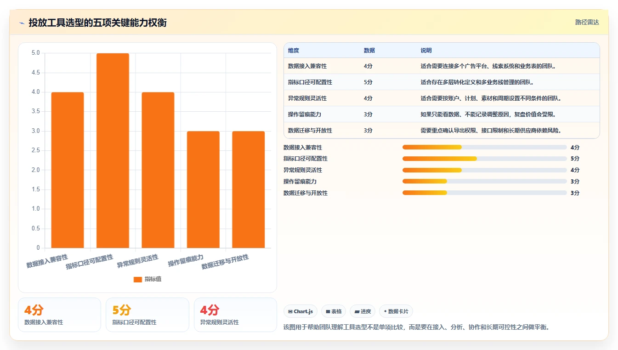Screen dimensions: 618x350
Task: Click the tallest bar for 指标口径可配置性
Action: [113, 151]
